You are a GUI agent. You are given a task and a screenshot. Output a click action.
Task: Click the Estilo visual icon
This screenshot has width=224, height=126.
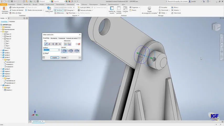49,8
